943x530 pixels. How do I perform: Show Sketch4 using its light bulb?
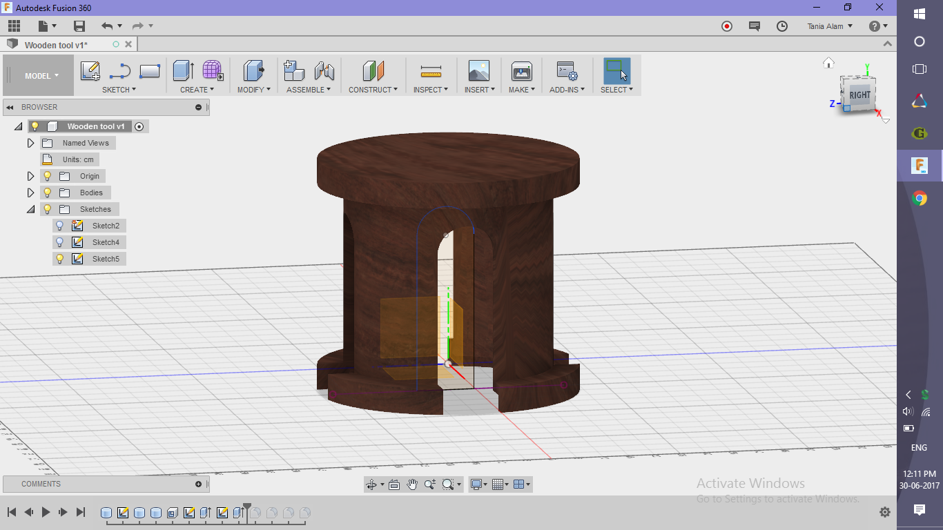pos(60,242)
